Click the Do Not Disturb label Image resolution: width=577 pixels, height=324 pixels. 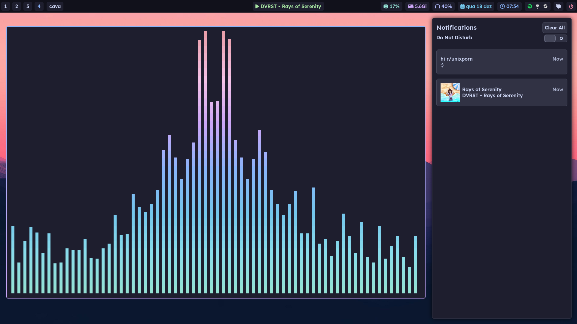(454, 37)
